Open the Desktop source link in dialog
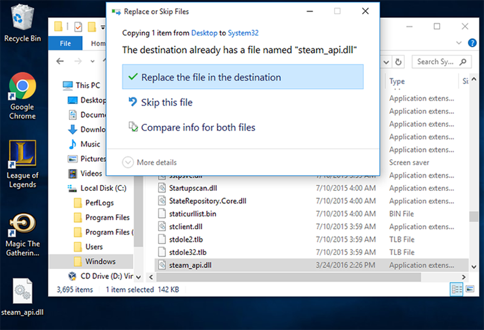 pos(204,33)
